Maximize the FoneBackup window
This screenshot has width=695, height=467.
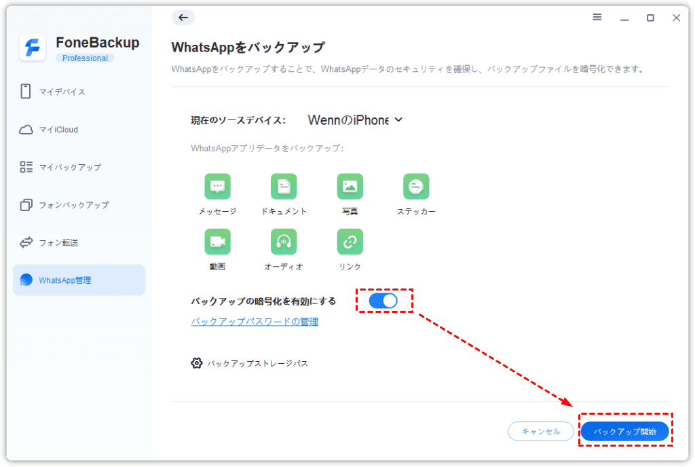pyautogui.click(x=650, y=18)
